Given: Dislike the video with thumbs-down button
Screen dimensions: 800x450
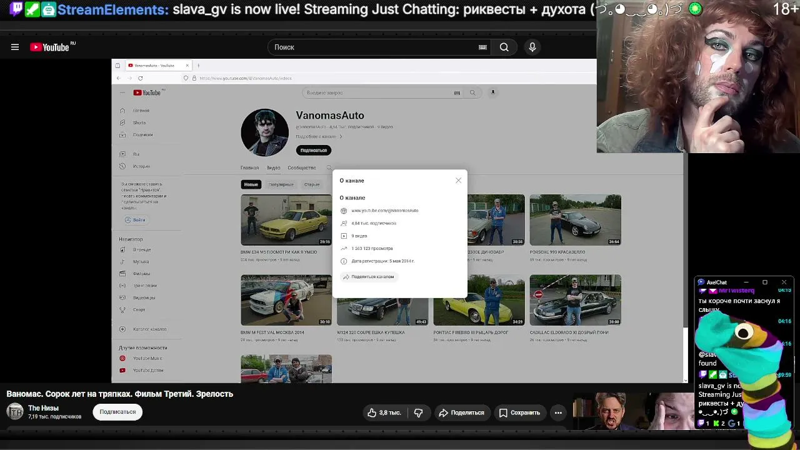Looking at the screenshot, I should tap(419, 412).
